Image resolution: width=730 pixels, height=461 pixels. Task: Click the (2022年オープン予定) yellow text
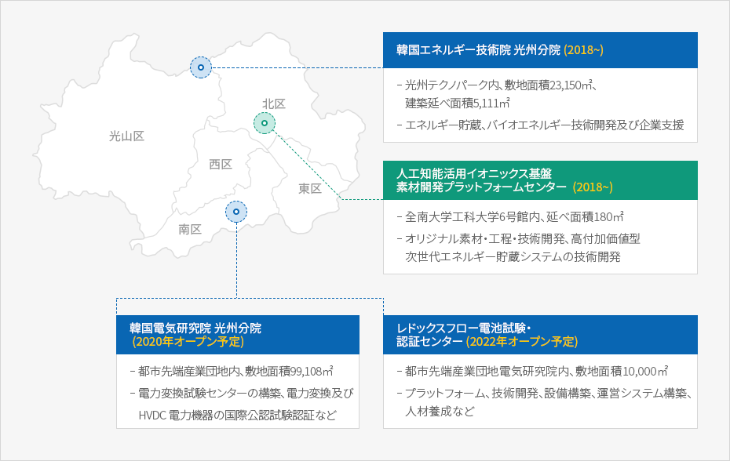(x=522, y=342)
